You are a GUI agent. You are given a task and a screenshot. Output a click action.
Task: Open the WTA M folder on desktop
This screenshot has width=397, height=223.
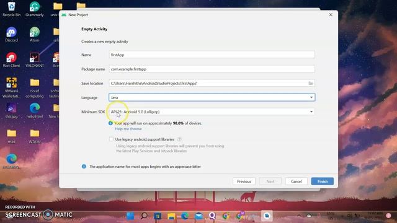[x=35, y=136]
